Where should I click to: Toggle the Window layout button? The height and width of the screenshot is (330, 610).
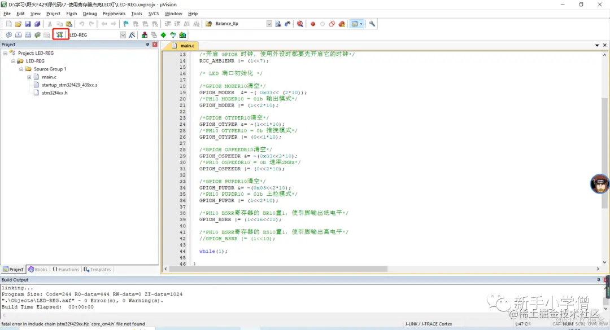(354, 24)
